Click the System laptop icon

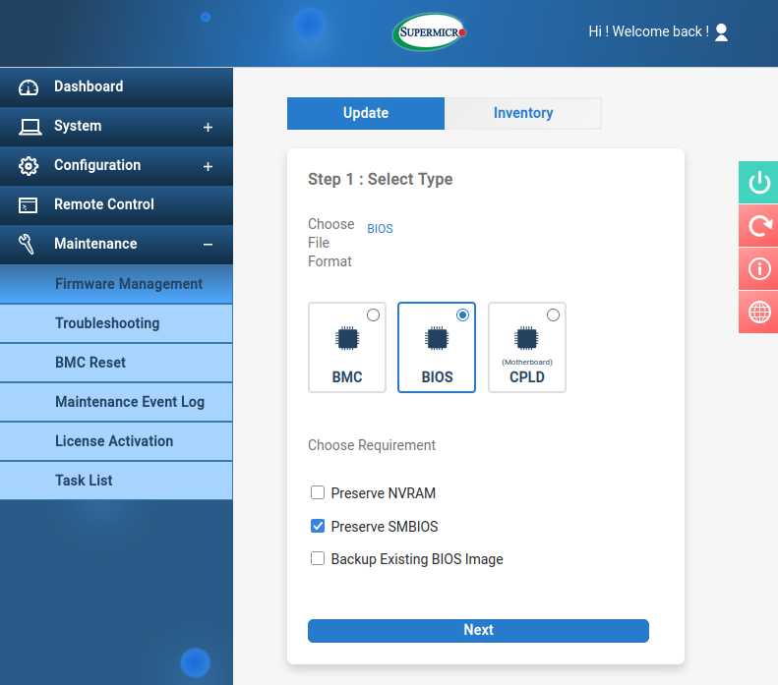coord(30,127)
